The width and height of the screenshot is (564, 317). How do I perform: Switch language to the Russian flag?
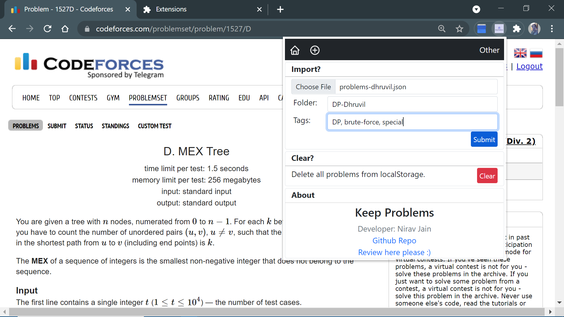click(536, 53)
